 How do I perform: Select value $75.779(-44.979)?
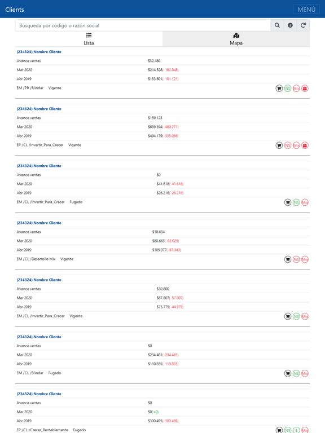[170, 307]
